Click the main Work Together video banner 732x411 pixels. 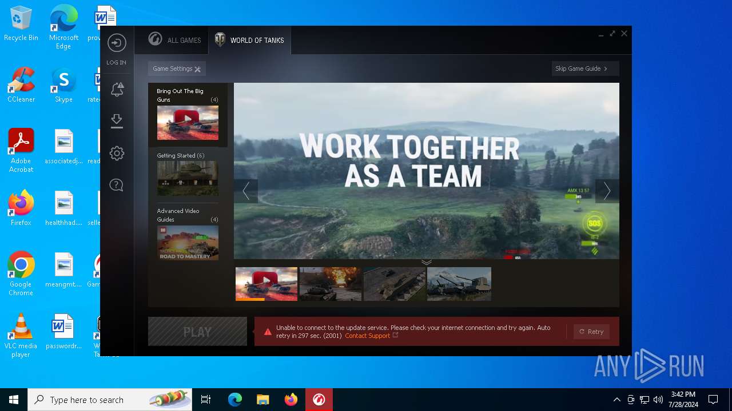point(426,171)
